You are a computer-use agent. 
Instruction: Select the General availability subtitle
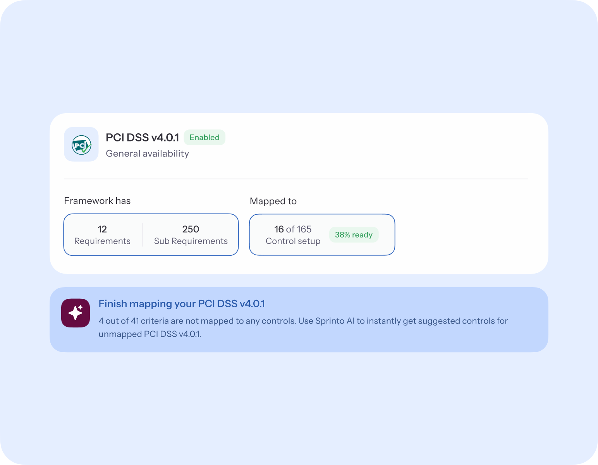(x=147, y=154)
